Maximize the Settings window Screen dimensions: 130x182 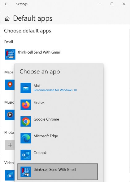pos(112,4)
